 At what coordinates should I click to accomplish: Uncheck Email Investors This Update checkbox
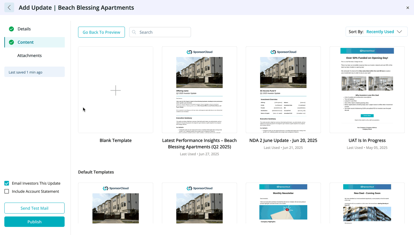(7, 183)
